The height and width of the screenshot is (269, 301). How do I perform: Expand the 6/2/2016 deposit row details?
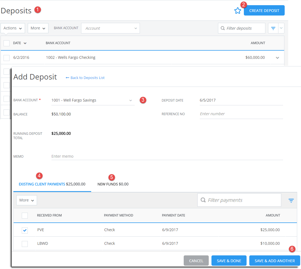coord(277,57)
